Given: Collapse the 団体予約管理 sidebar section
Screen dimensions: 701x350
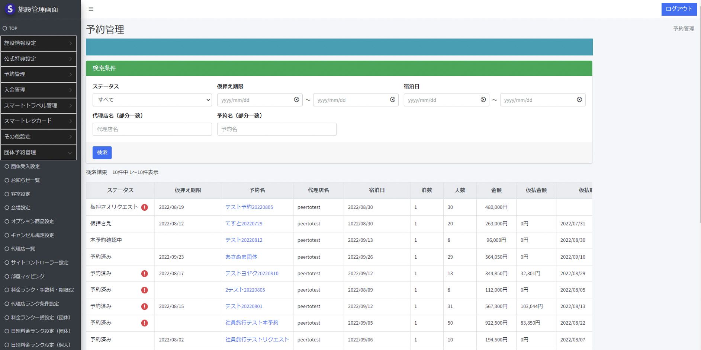Looking at the screenshot, I should coord(38,152).
